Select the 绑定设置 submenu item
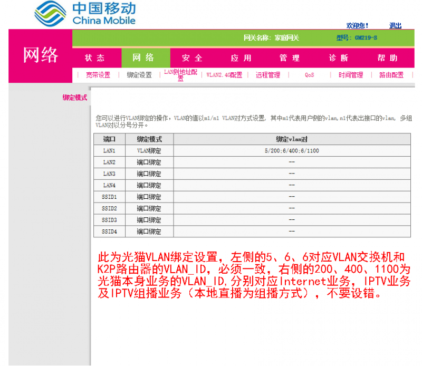The image size is (422, 366). (139, 75)
